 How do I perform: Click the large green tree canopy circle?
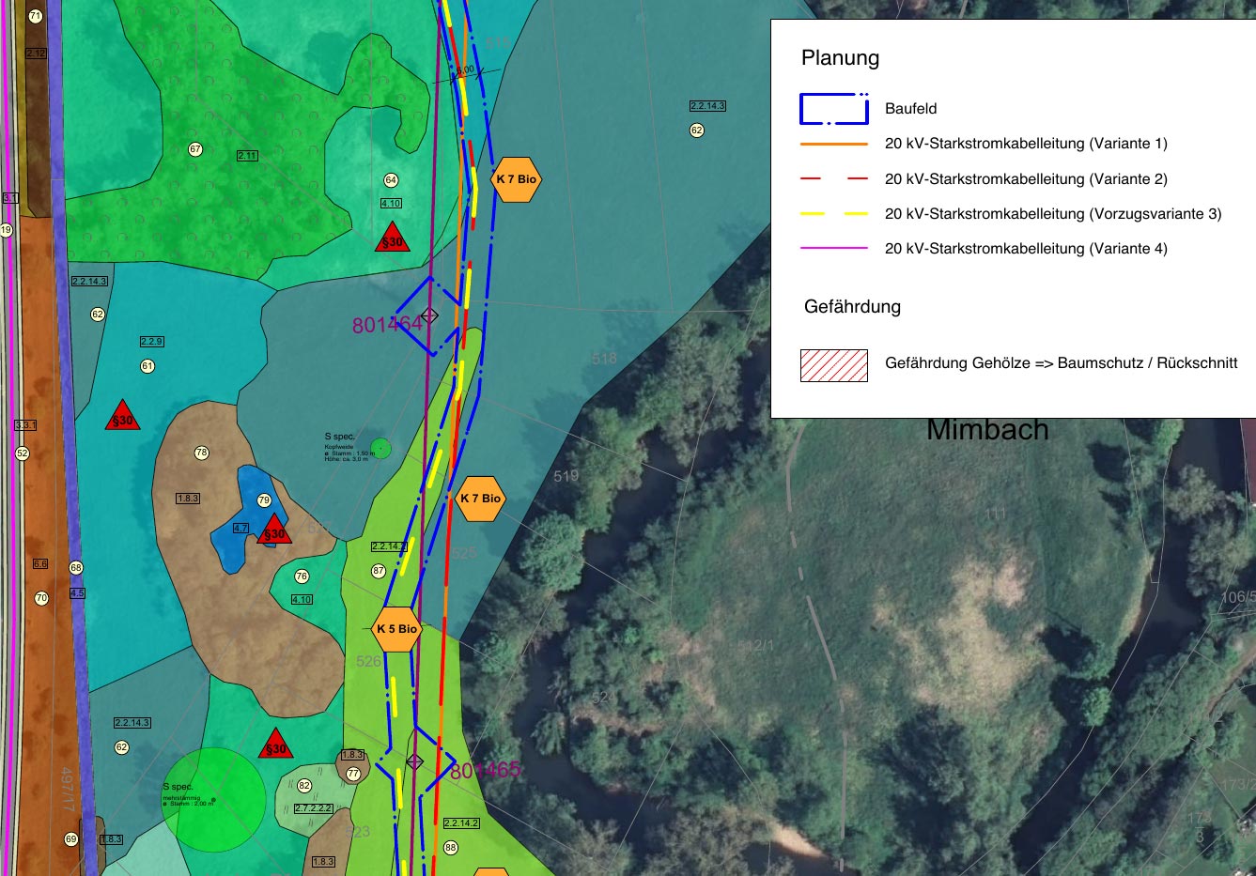tap(215, 800)
